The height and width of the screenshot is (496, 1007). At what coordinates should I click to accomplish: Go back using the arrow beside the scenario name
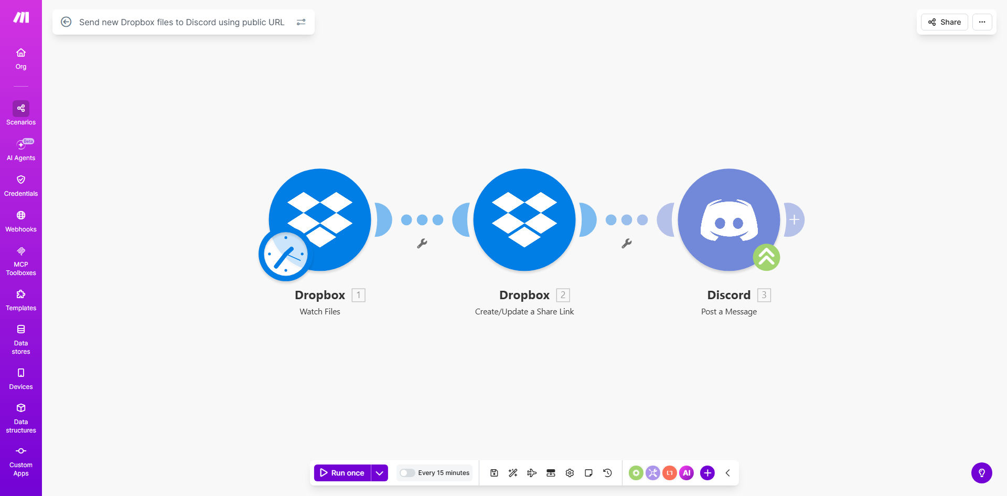pyautogui.click(x=66, y=22)
